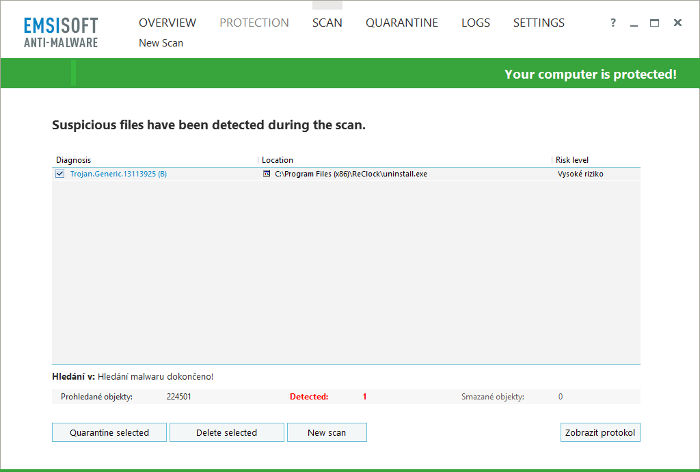Screen dimensions: 700x472
Task: Open the Scan tab
Action: [x=327, y=23]
